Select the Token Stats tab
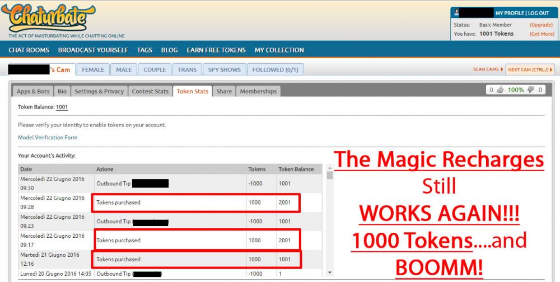 point(193,91)
